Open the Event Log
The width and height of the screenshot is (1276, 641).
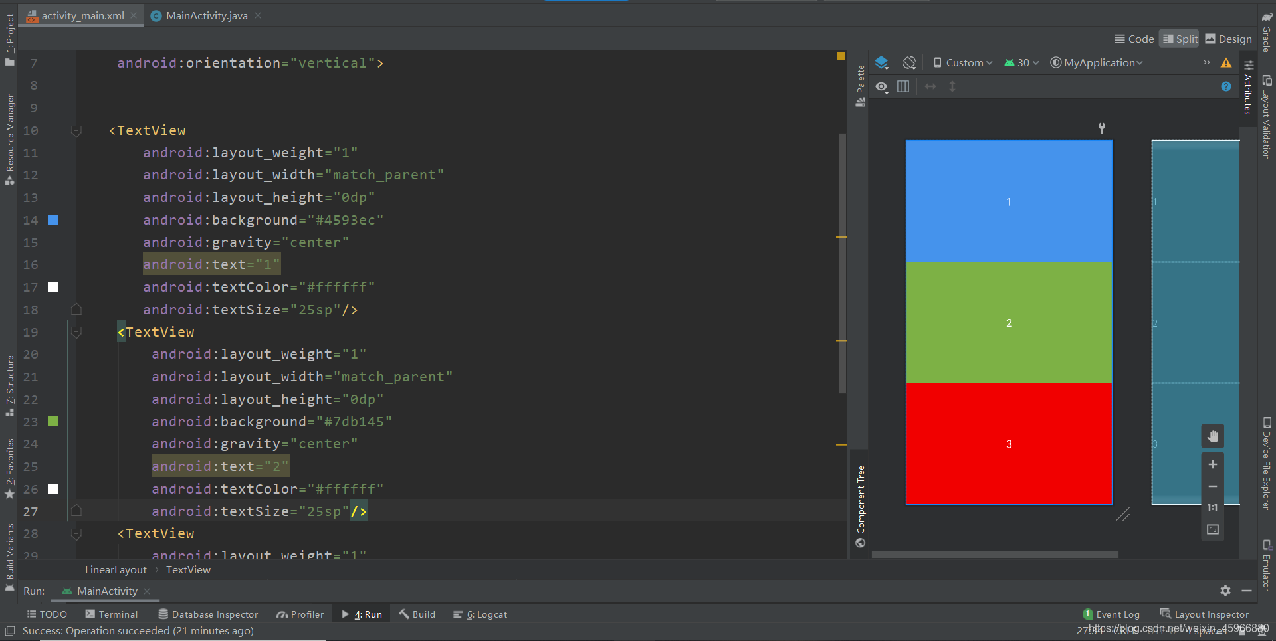[1111, 614]
